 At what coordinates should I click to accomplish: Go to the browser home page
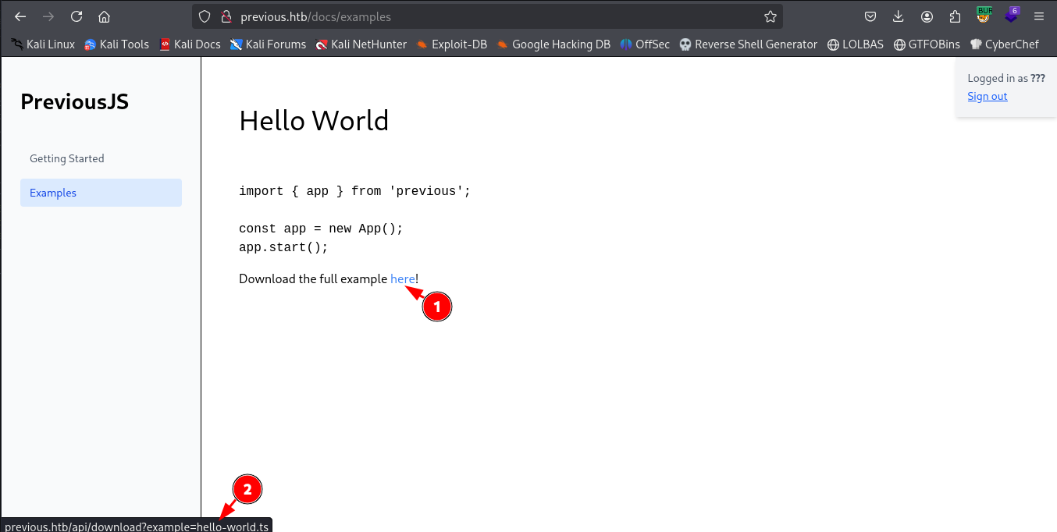tap(104, 16)
